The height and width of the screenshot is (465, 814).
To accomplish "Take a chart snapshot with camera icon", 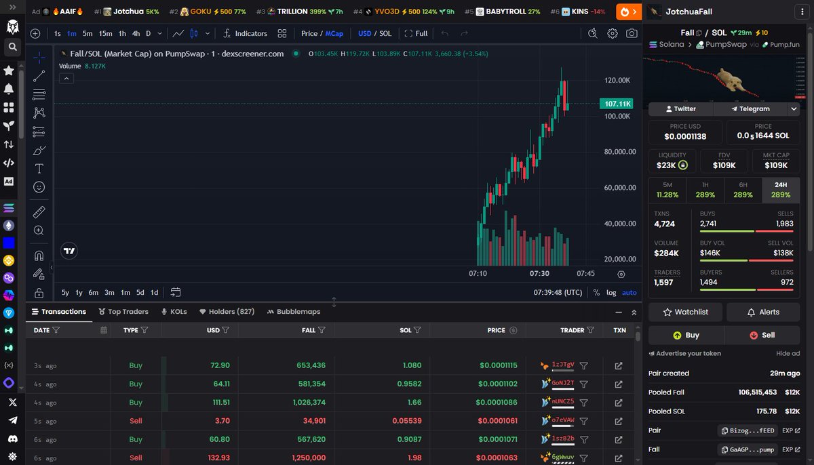I will [x=632, y=33].
